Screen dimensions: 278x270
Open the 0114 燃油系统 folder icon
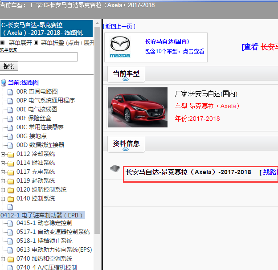tap(11, 163)
